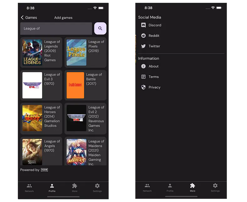Image resolution: width=247 pixels, height=202 pixels.
Task: Select League of Evil 3 cover
Action: [x=32, y=85]
